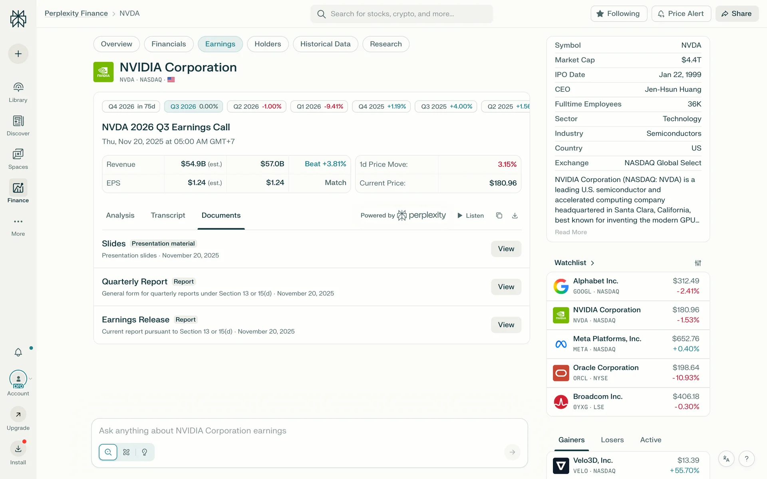Open notifications bell icon
The image size is (767, 479).
(18, 352)
